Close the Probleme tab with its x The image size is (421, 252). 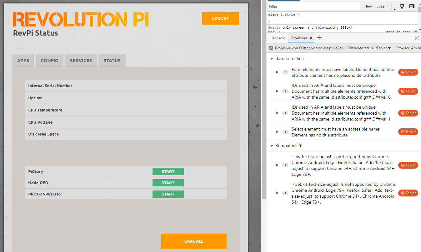pos(311,38)
